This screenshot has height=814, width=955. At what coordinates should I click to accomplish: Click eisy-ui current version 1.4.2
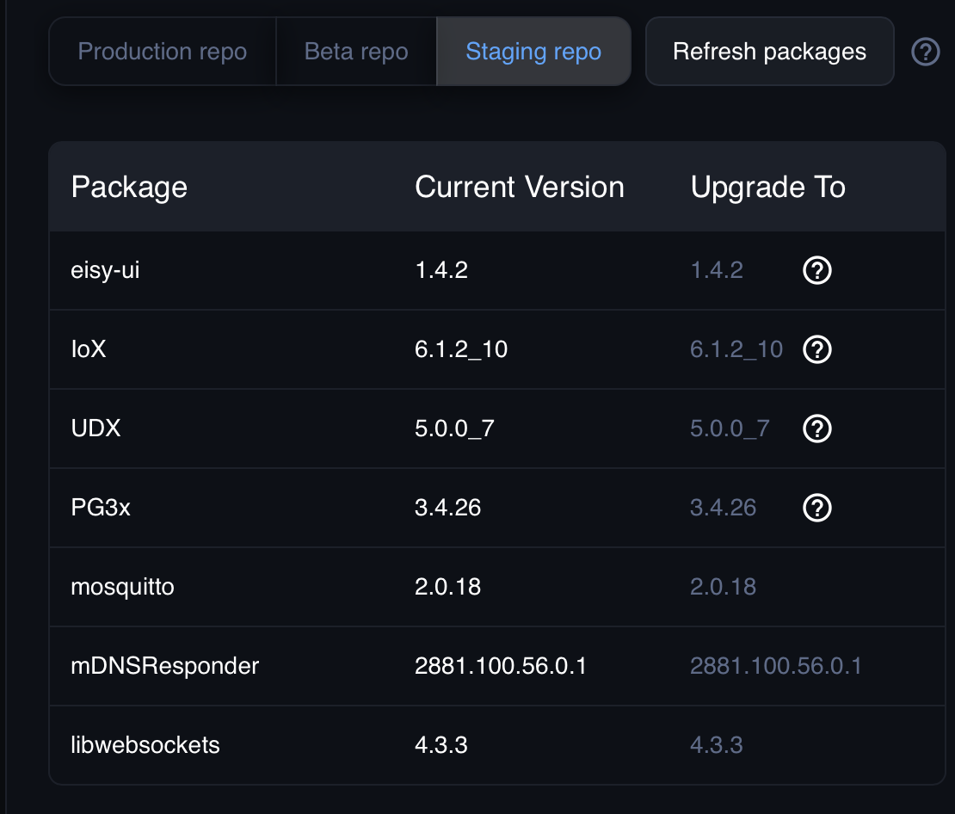441,270
